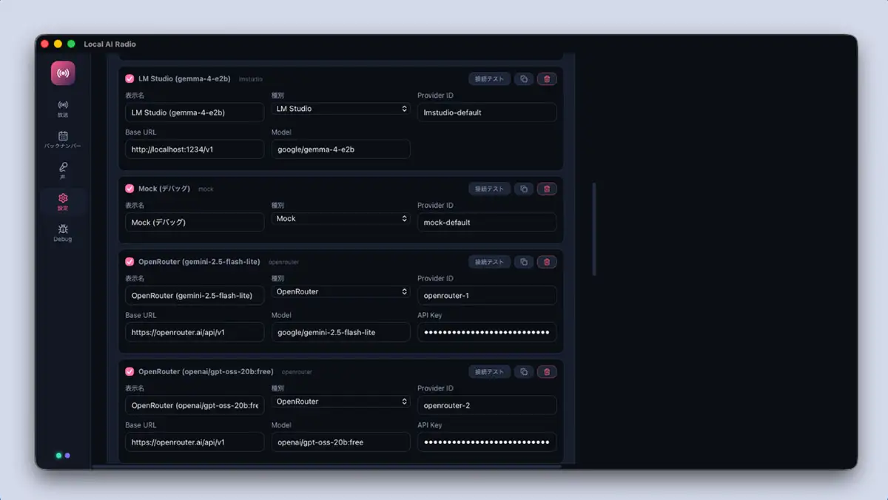Image resolution: width=888 pixels, height=500 pixels.
Task: Run 接続テスト for OpenRouter (gemini-2.5-flash-lite)
Action: [x=489, y=262]
